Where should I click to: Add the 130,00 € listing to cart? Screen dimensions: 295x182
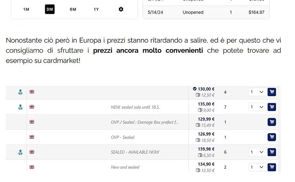click(x=272, y=92)
